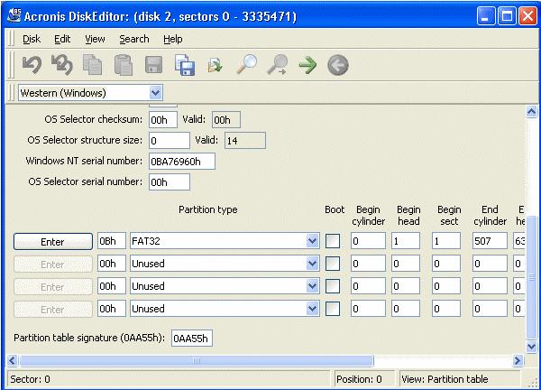
Task: Click 'Sector: 0' status bar text
Action: point(30,379)
